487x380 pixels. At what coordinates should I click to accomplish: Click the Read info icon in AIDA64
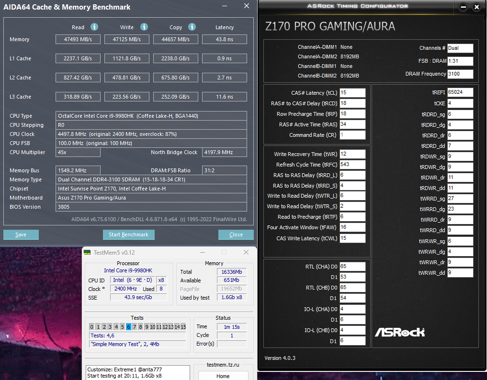[x=94, y=27]
